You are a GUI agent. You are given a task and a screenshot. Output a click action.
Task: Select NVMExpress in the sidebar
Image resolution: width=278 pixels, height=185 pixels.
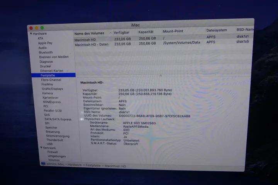coord(52,102)
